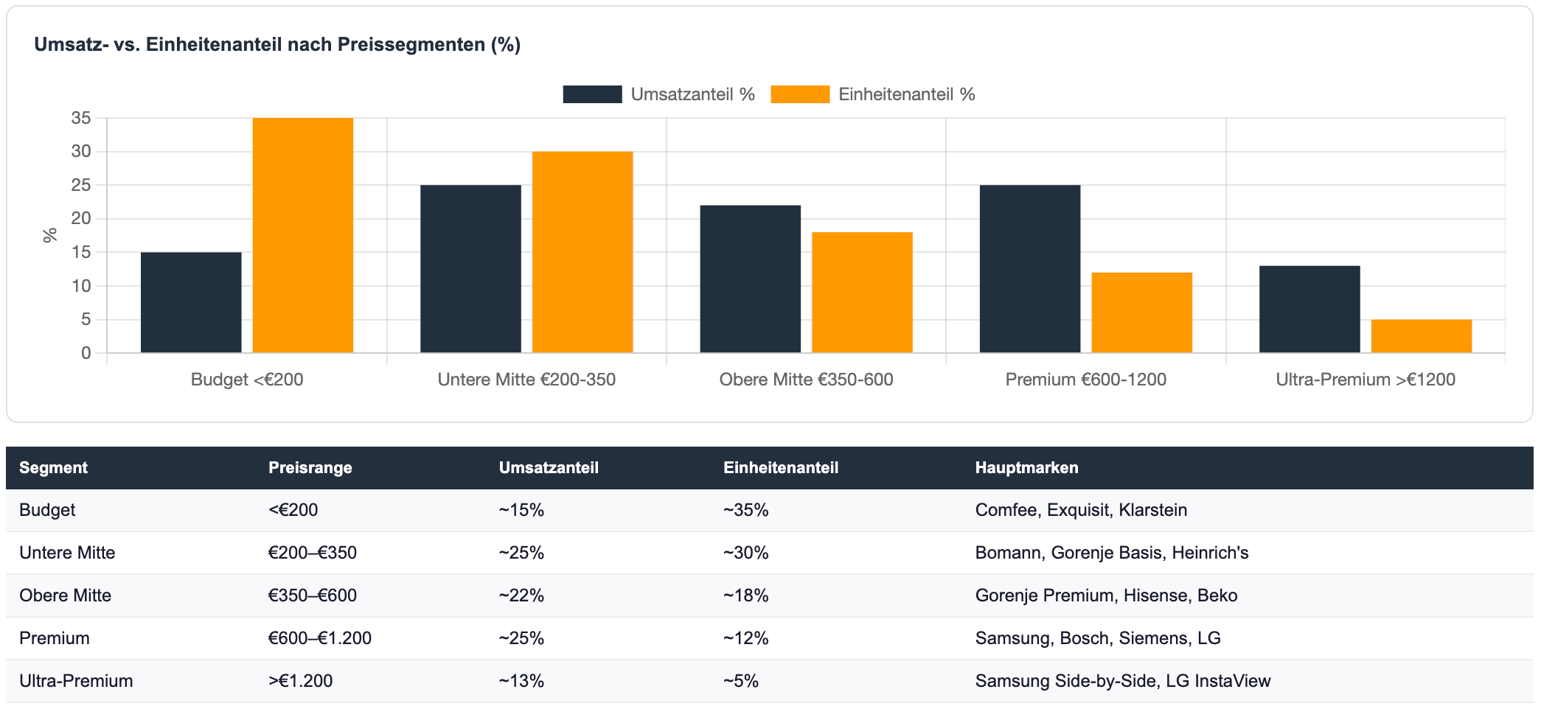The height and width of the screenshot is (709, 1541).
Task: Click the Gorenje Premium, Hisense, Beko cell
Action: pyautogui.click(x=1106, y=596)
